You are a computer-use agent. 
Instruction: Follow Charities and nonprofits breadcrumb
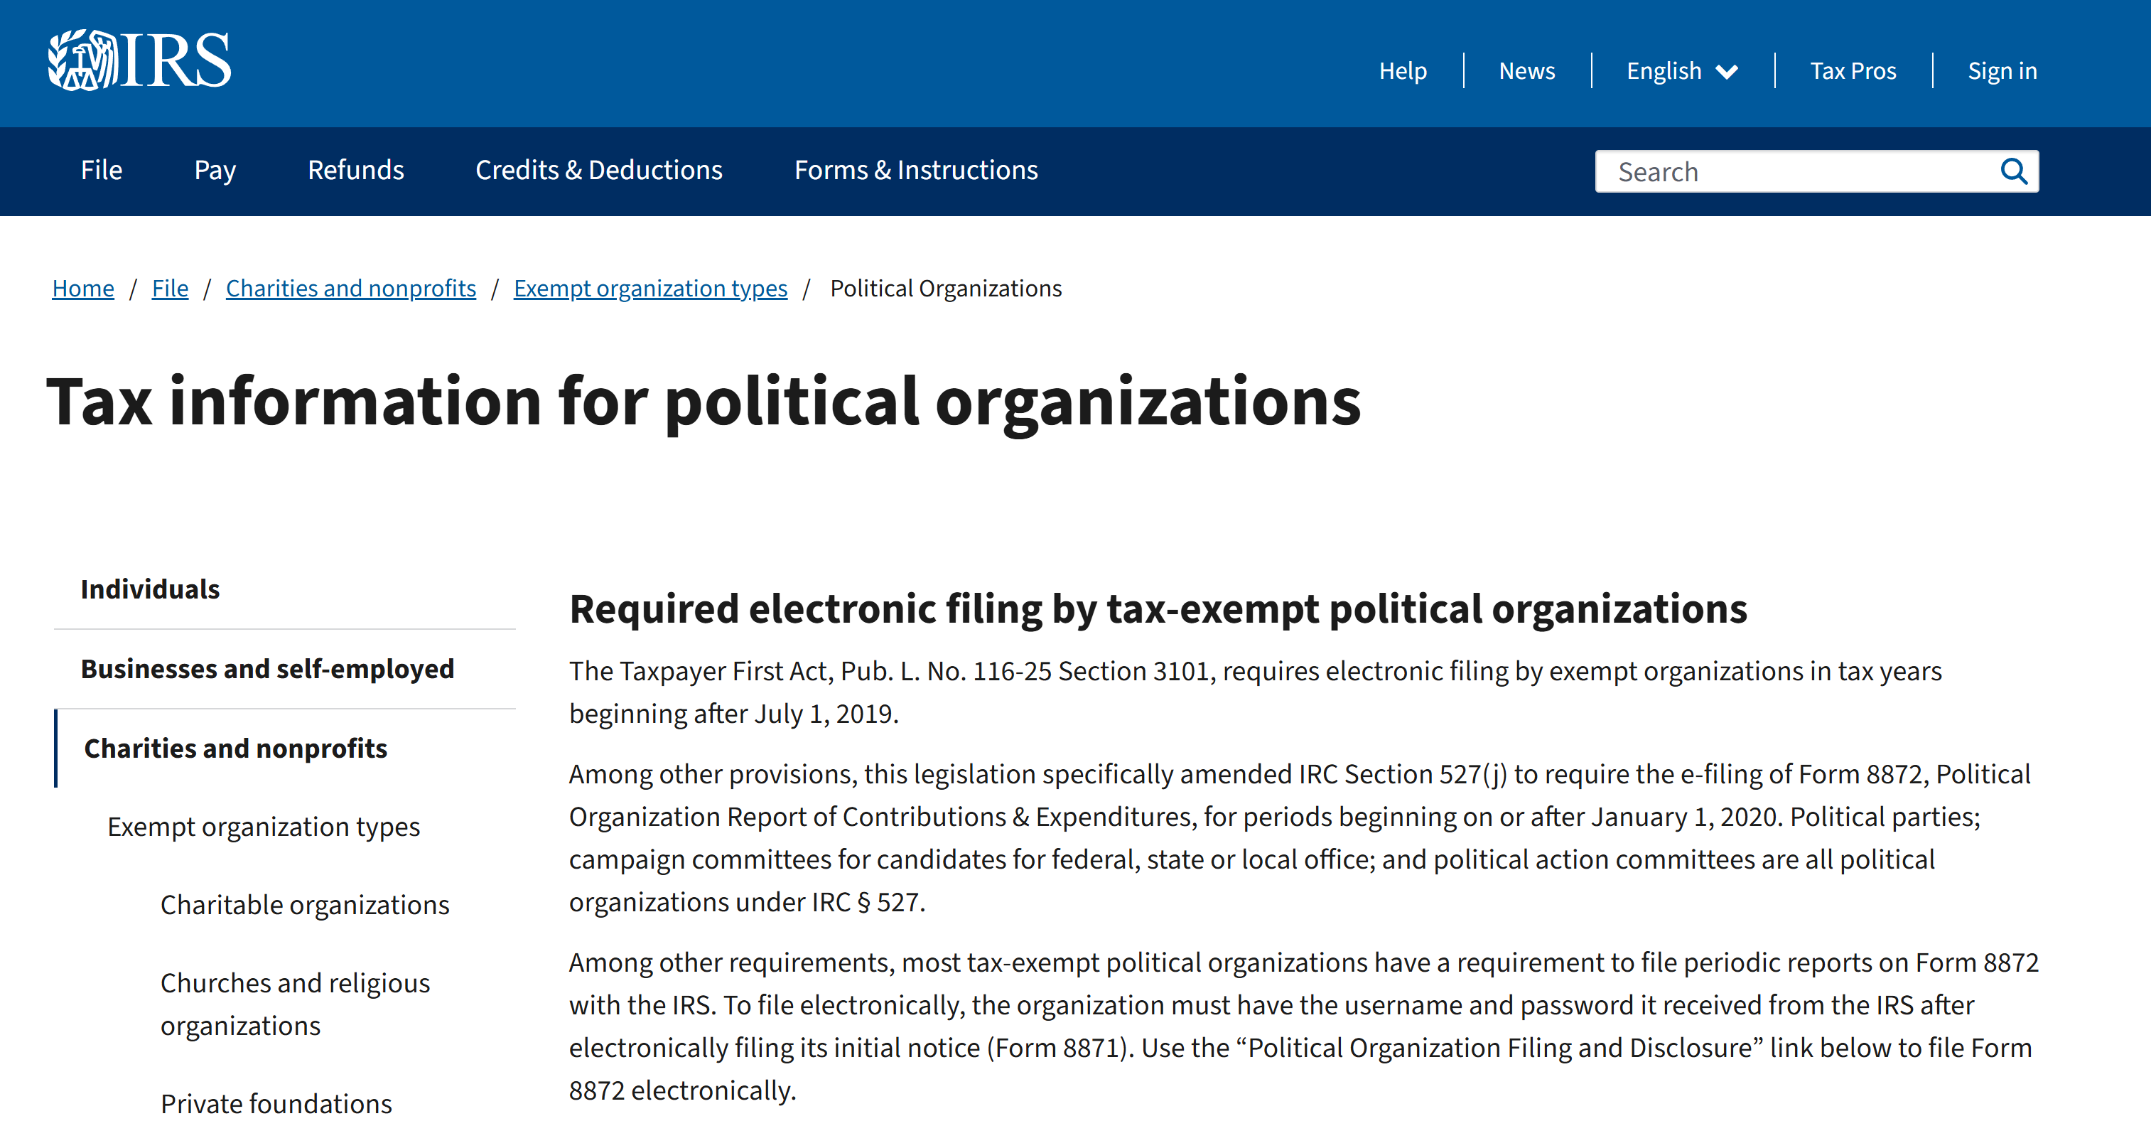pyautogui.click(x=351, y=288)
